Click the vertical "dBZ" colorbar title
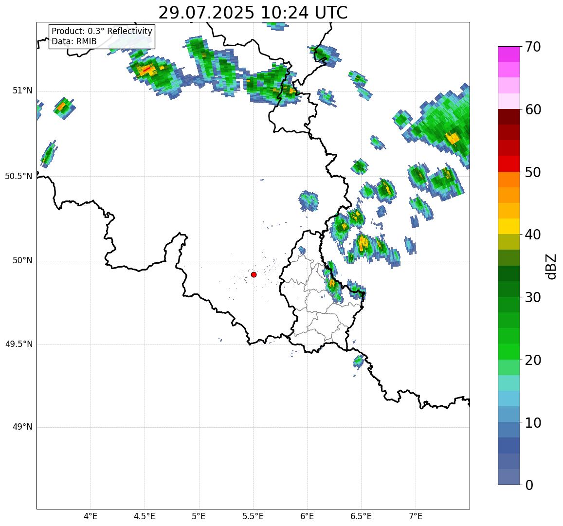The image size is (563, 526). point(551,266)
